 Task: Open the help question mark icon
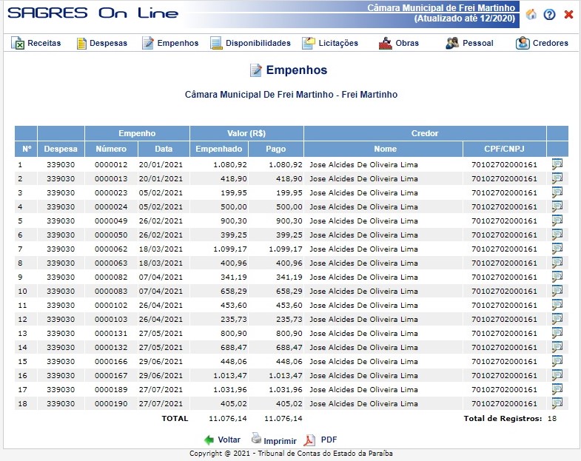pyautogui.click(x=549, y=14)
